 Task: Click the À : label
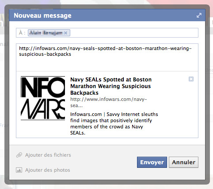pyautogui.click(x=22, y=33)
